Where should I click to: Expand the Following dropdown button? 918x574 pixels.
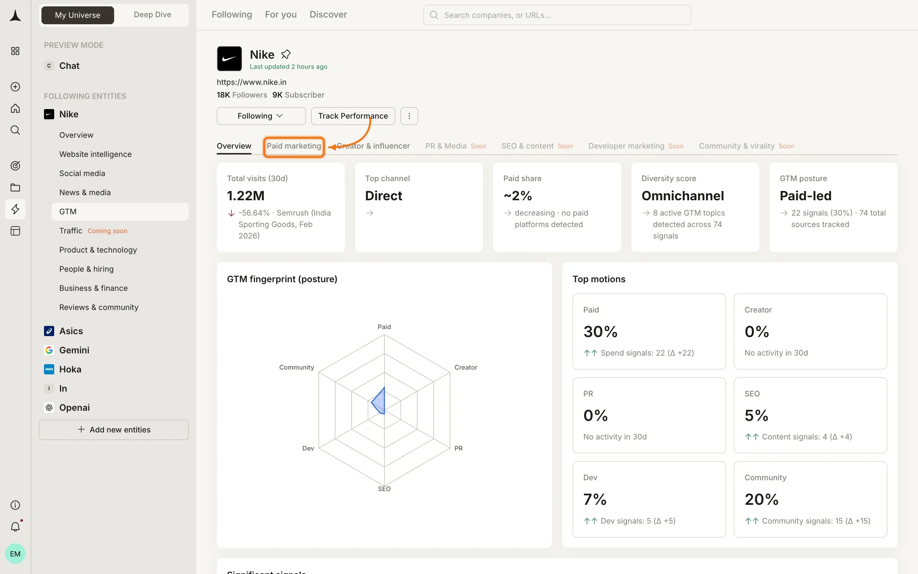261,116
